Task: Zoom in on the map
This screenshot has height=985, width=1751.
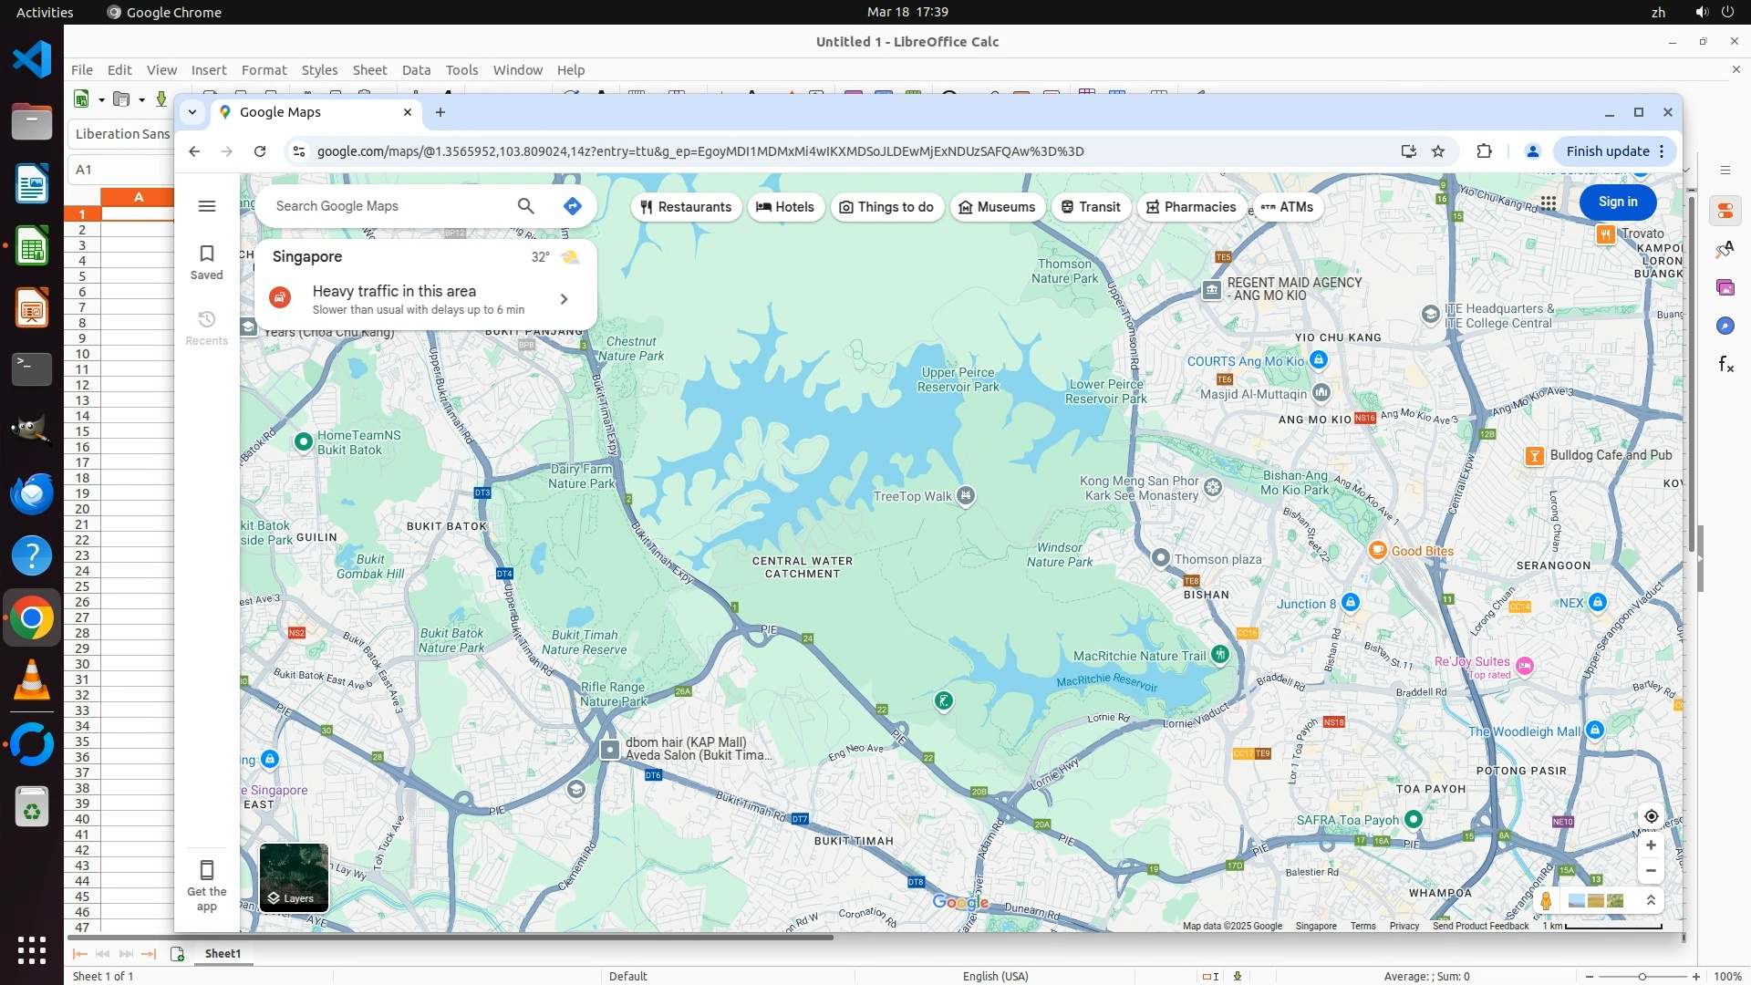Action: coord(1651,845)
